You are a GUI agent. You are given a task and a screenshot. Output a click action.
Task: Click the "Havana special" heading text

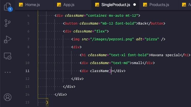[x=165, y=55]
